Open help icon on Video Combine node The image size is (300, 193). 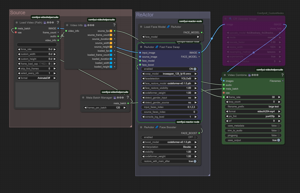[282, 75]
